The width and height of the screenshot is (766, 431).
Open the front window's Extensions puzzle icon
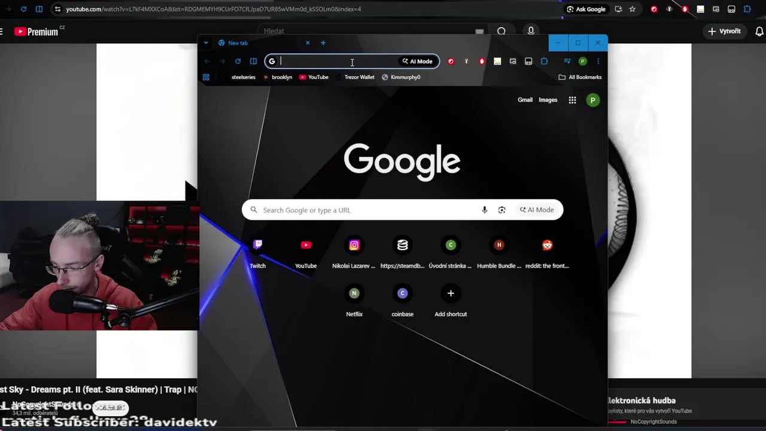[x=544, y=61]
